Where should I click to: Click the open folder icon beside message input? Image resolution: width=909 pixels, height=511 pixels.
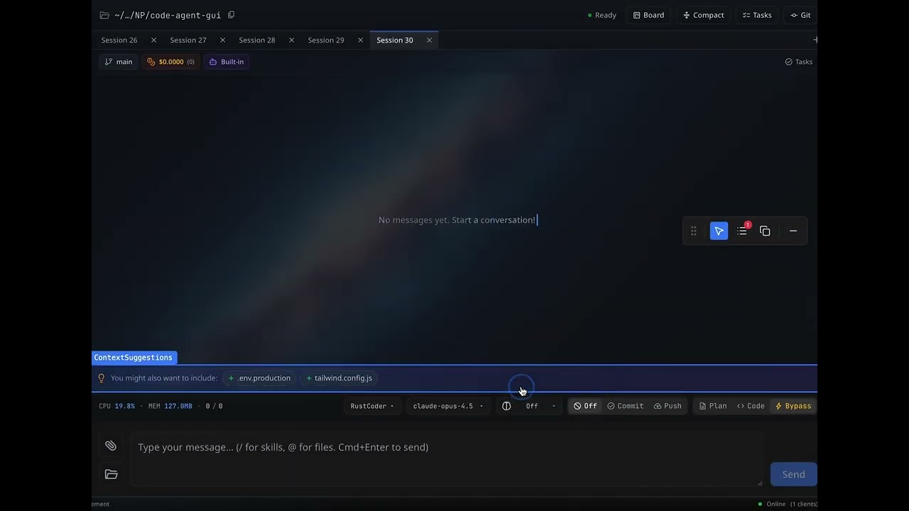pyautogui.click(x=111, y=474)
